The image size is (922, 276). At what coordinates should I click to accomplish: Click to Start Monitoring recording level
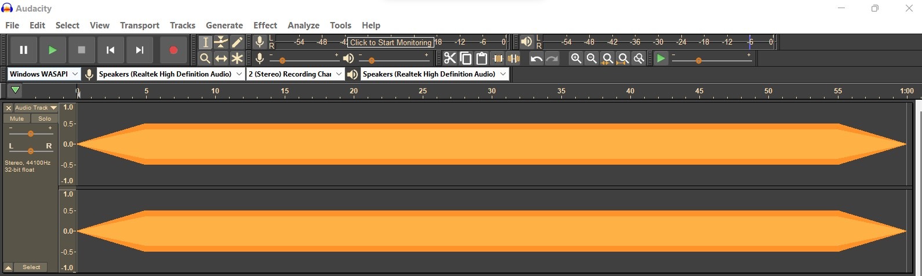(390, 42)
